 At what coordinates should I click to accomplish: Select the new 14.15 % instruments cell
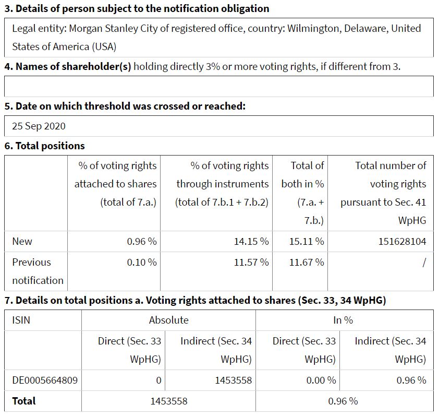(x=251, y=241)
